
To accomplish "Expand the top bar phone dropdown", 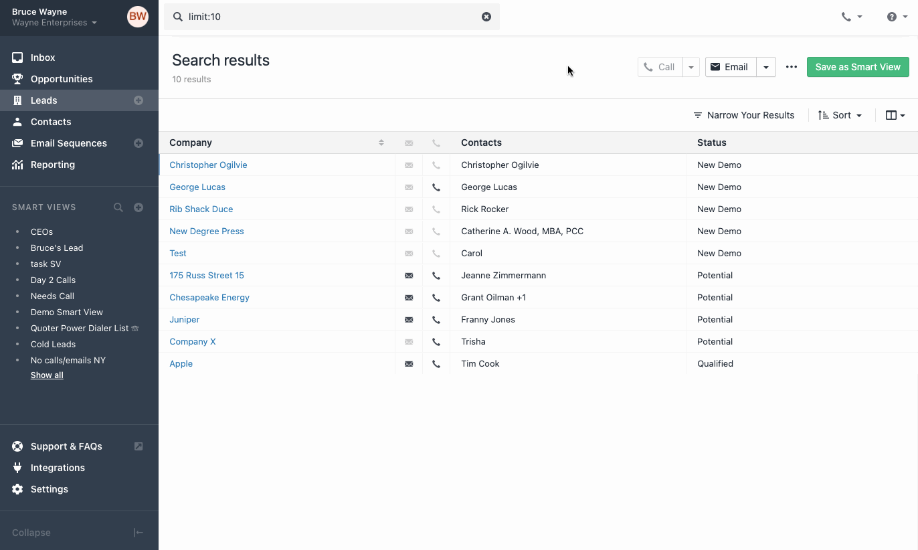I will [852, 17].
